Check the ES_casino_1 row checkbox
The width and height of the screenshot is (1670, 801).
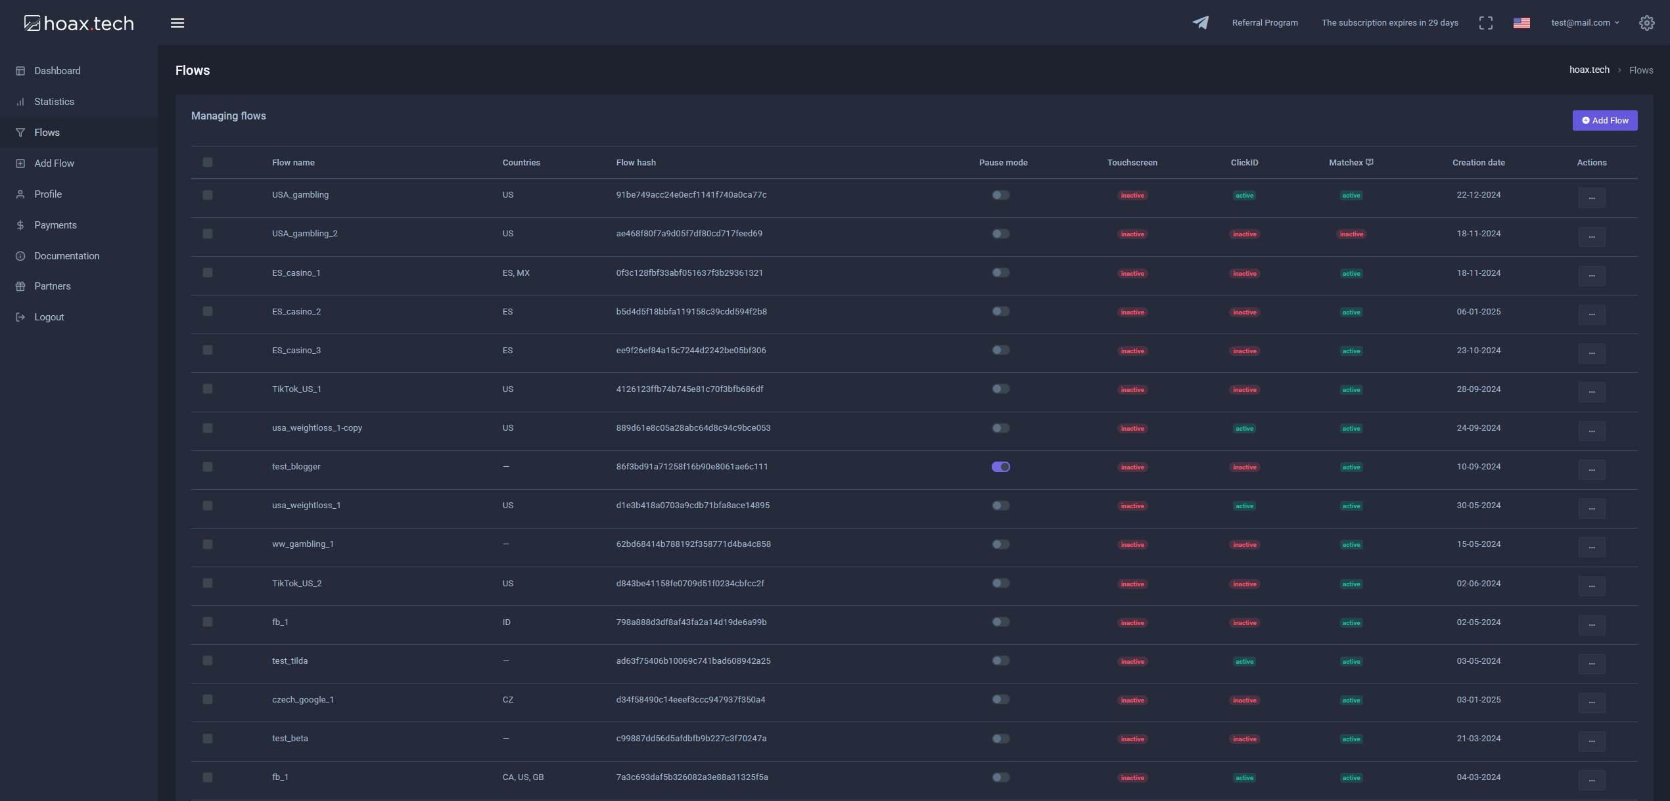(x=208, y=272)
